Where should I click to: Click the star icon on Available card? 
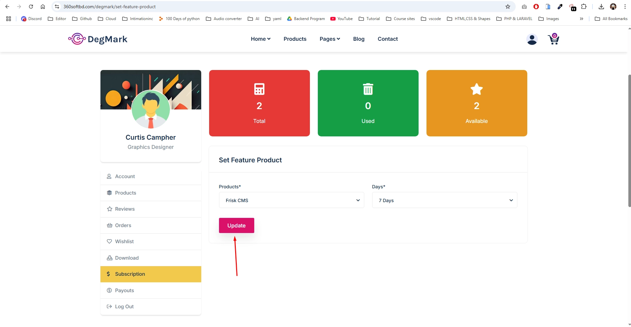tap(477, 89)
